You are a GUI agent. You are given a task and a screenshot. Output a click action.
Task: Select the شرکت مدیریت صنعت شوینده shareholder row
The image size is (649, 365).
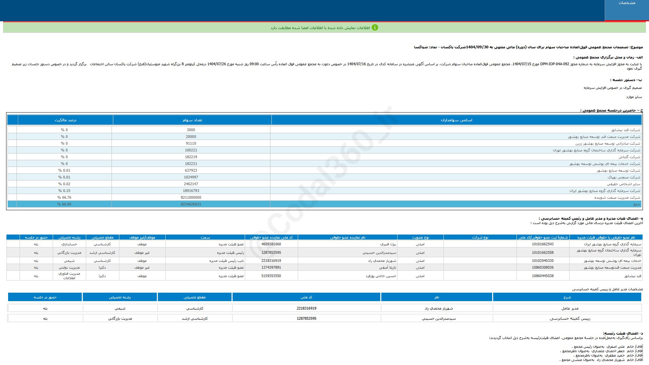click(617, 197)
